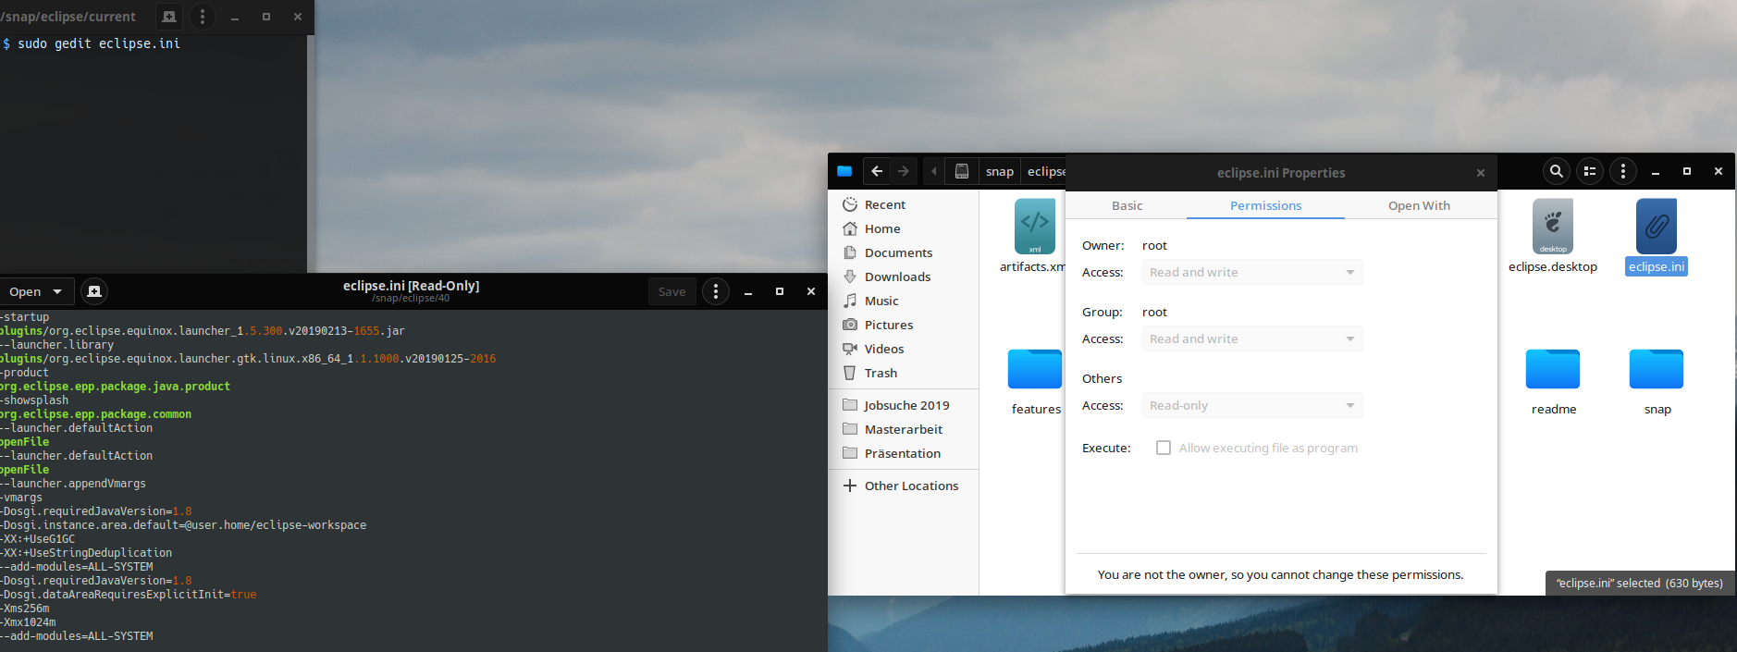The width and height of the screenshot is (1737, 652).
Task: Go back in the file manager
Action: pos(877,171)
